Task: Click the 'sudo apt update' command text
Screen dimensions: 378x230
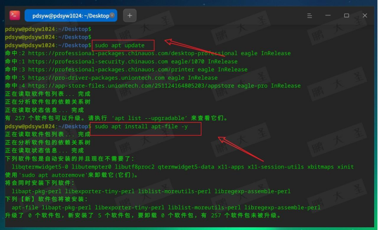Action: (x=120, y=45)
